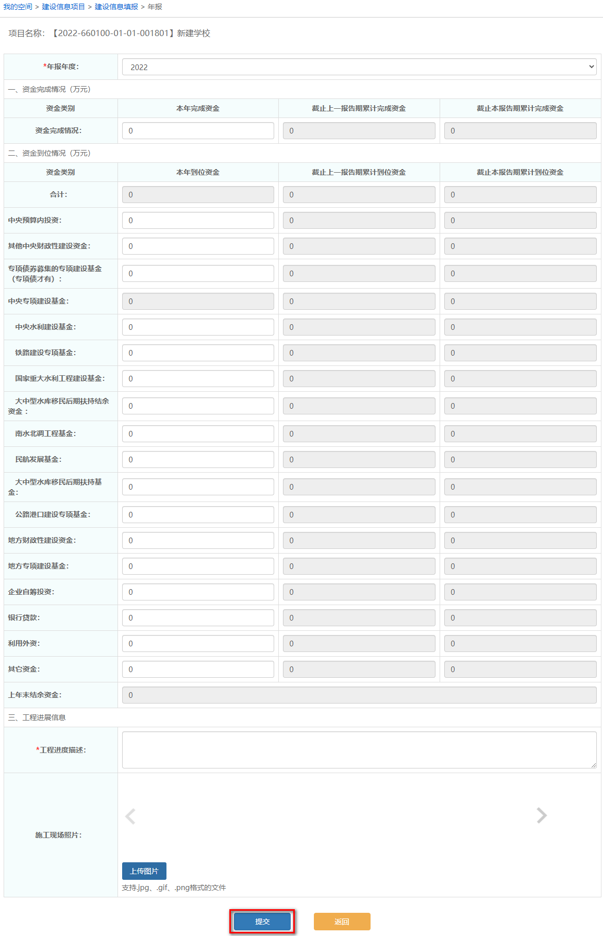Viewport: 603px width, 936px height.
Task: Go to 建设信息项目 breadcrumb
Action: click(x=63, y=7)
